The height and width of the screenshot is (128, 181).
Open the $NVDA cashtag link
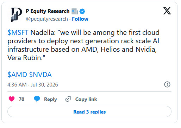(40, 75)
